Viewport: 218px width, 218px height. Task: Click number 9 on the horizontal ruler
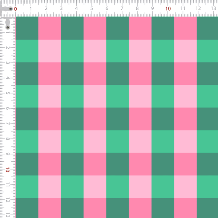point(152,9)
